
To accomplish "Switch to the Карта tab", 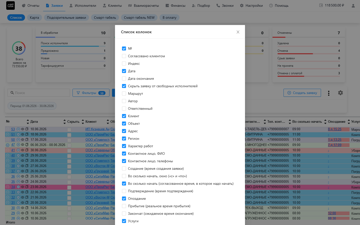I will 34,17.
